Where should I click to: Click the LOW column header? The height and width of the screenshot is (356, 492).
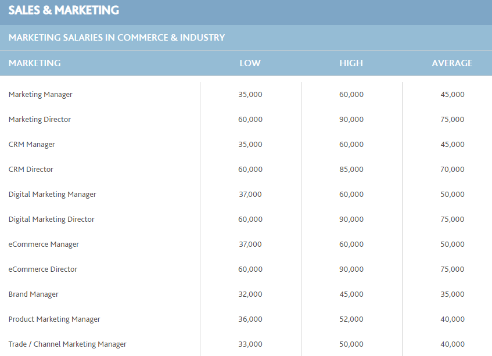pyautogui.click(x=250, y=63)
